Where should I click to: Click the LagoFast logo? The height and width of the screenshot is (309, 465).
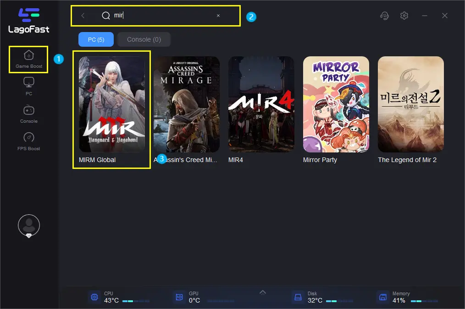[29, 21]
